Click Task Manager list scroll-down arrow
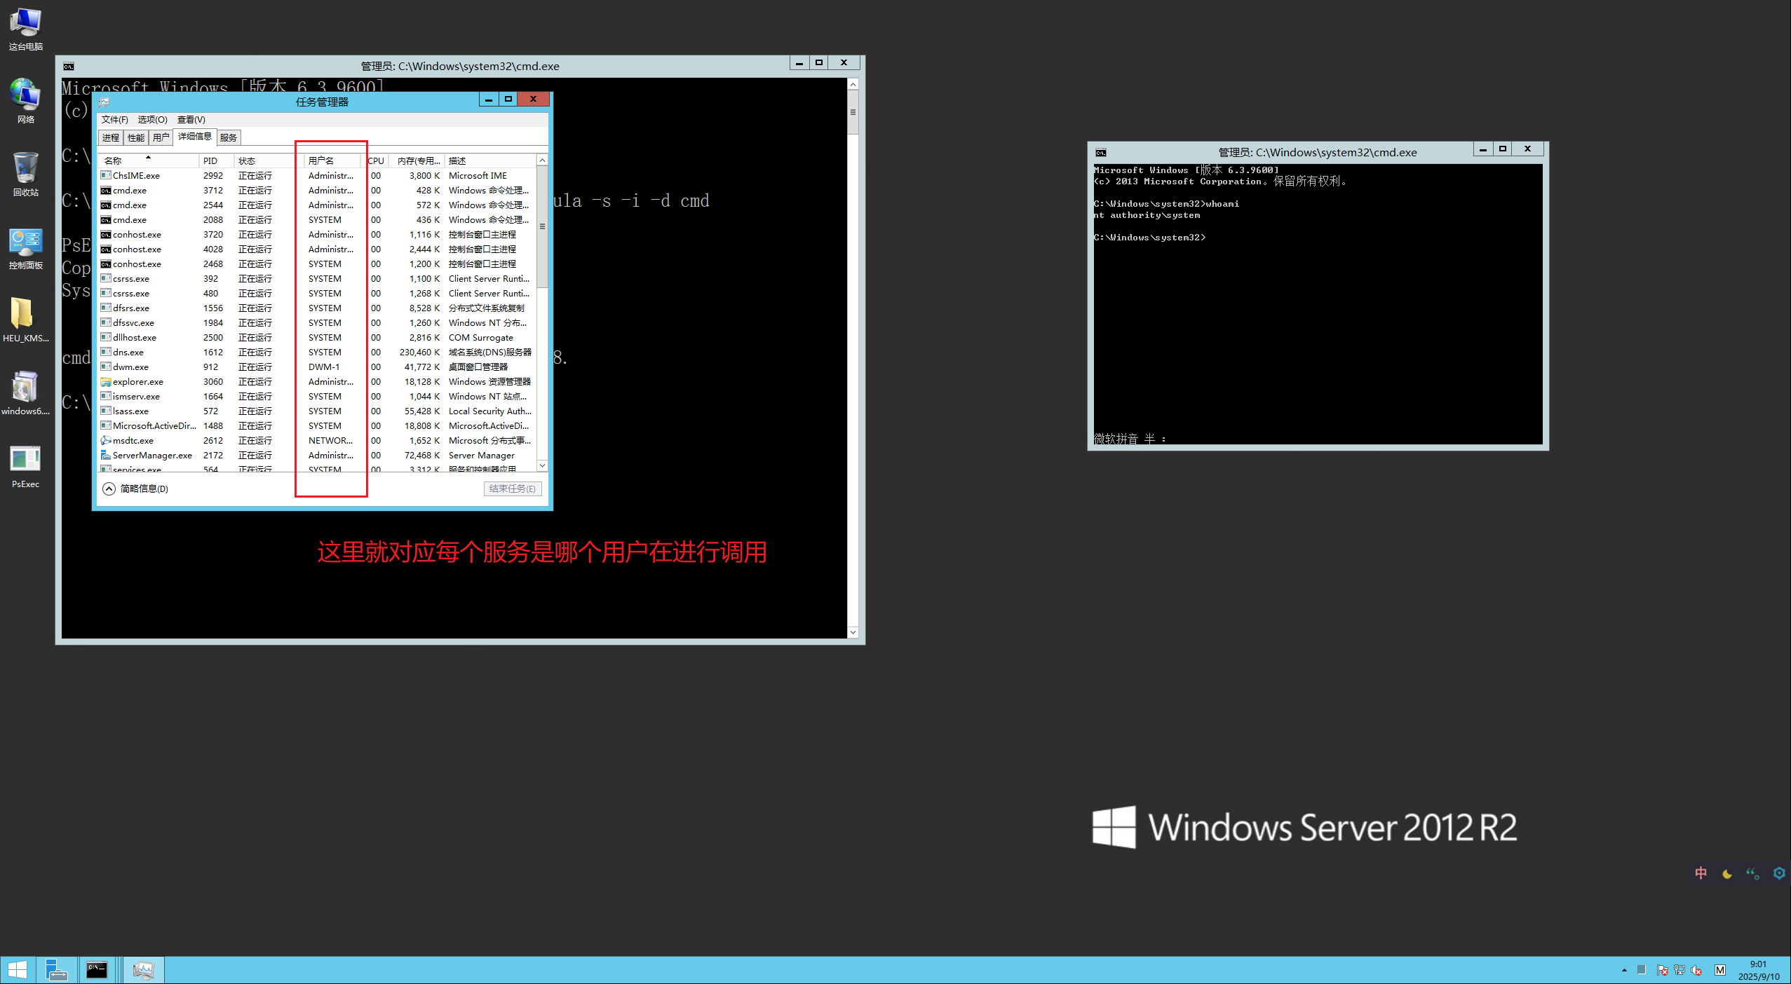The height and width of the screenshot is (984, 1791). pos(542,465)
